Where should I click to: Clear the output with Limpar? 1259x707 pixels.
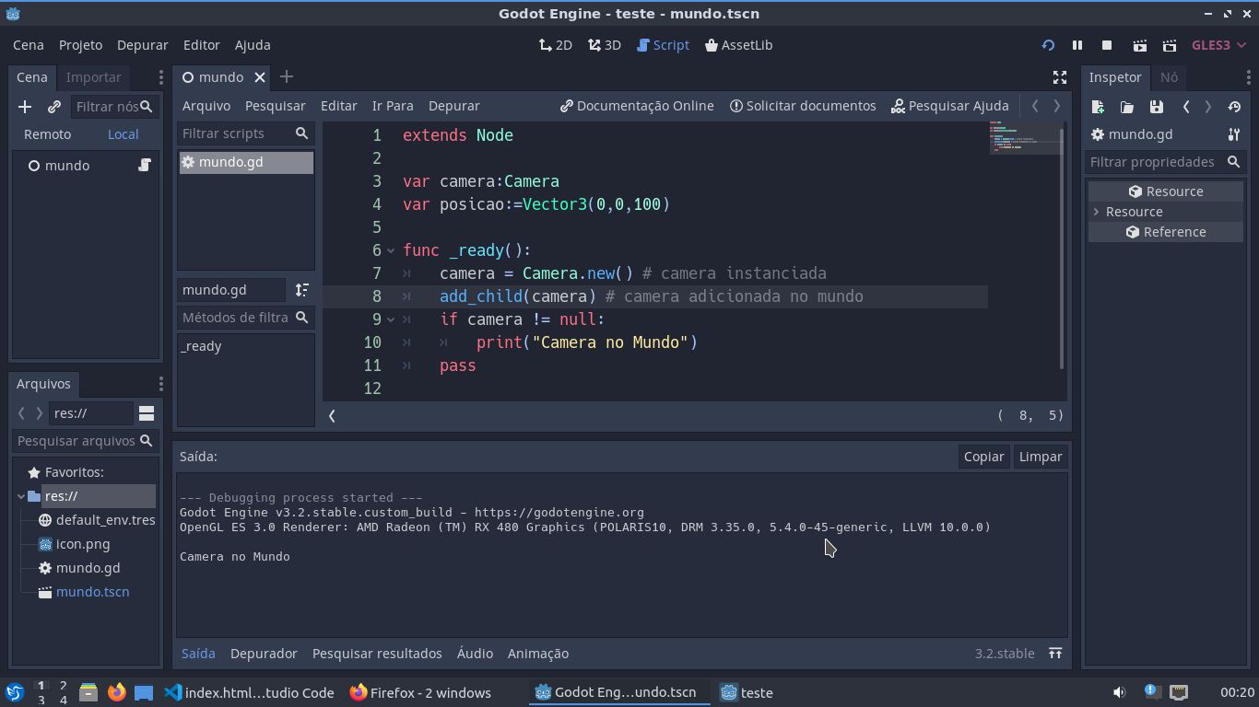click(1041, 457)
